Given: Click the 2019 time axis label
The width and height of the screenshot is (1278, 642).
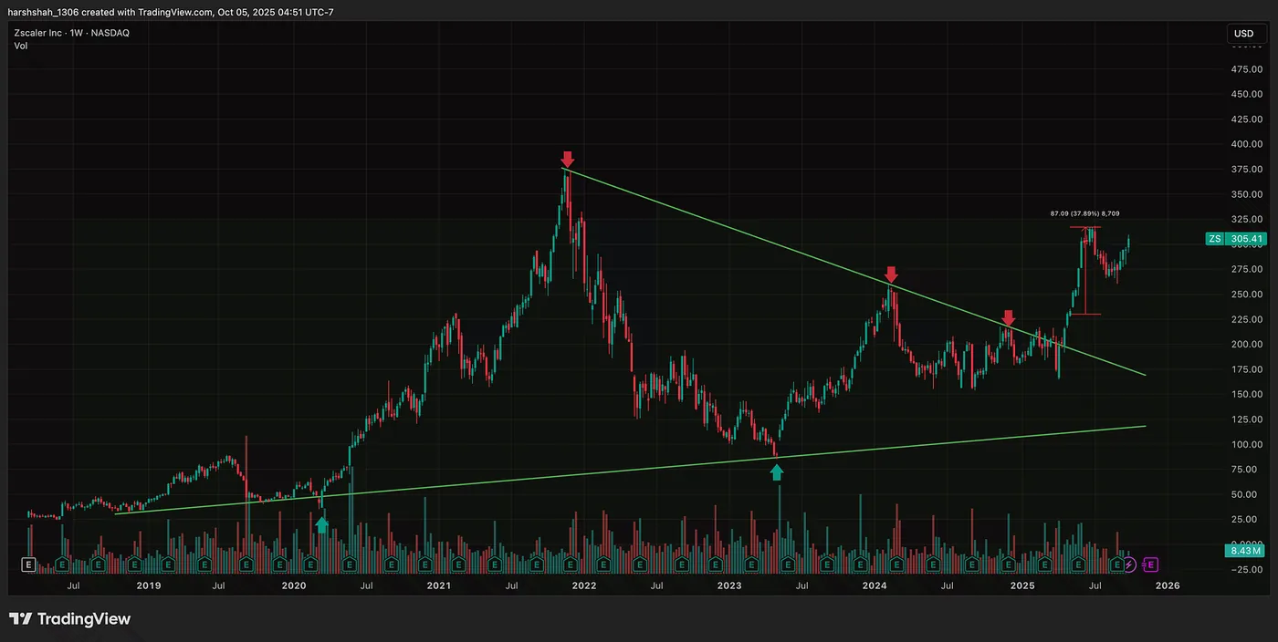Looking at the screenshot, I should tap(147, 585).
